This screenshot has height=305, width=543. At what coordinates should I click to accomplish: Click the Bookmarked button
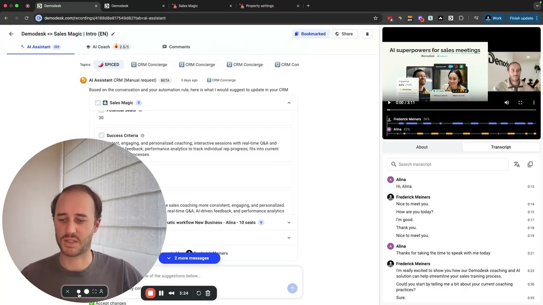tap(310, 34)
